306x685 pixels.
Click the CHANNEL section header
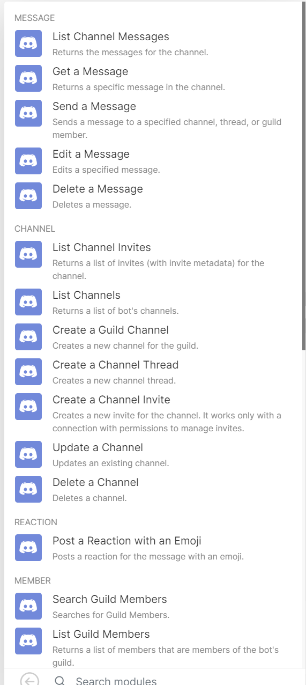pos(35,229)
